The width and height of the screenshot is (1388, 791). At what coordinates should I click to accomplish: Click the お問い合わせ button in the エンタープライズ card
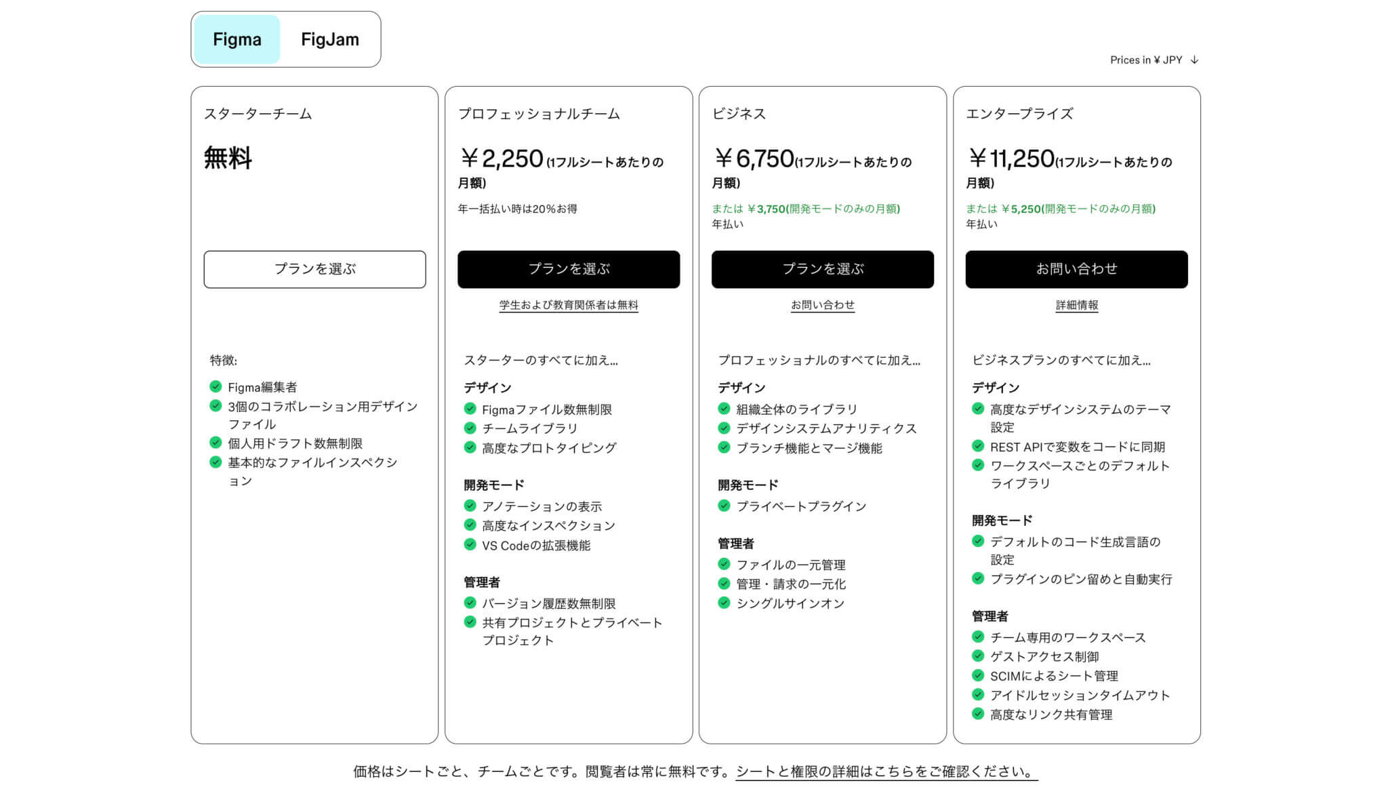[x=1076, y=269]
